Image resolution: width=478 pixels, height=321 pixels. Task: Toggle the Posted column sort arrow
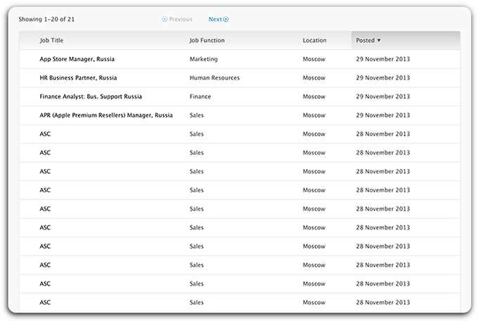pos(380,41)
